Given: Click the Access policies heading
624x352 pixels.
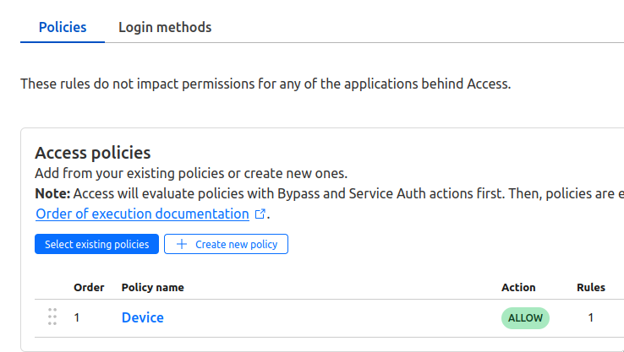Looking at the screenshot, I should [x=93, y=153].
